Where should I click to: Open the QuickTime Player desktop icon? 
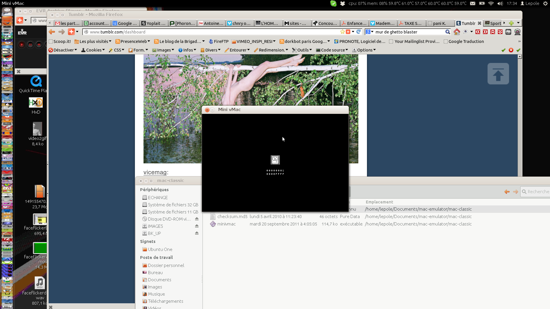tap(36, 82)
